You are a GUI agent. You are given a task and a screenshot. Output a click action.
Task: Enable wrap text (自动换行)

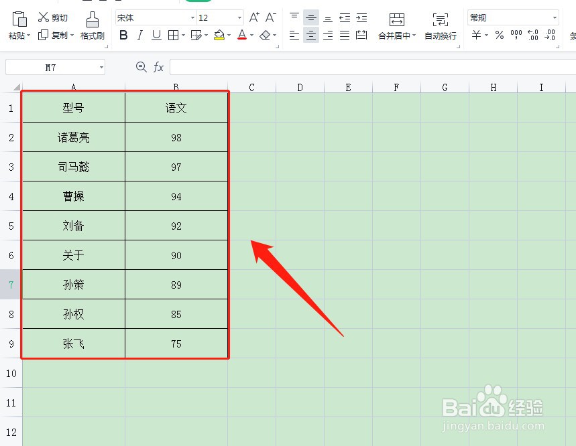click(x=441, y=27)
